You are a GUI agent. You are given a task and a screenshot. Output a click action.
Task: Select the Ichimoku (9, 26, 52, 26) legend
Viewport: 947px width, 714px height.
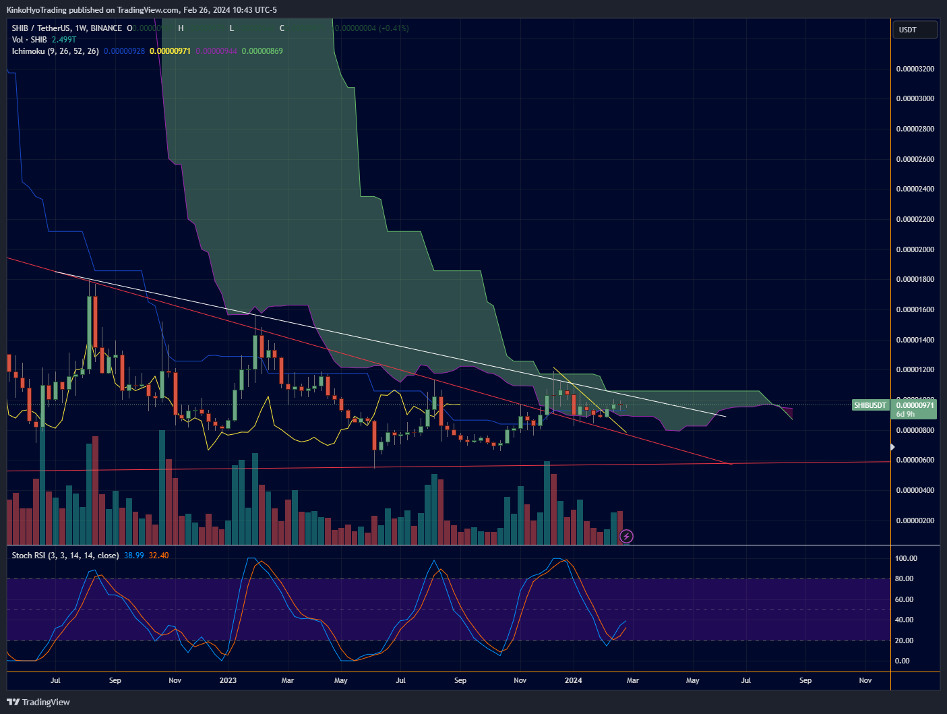tap(55, 51)
